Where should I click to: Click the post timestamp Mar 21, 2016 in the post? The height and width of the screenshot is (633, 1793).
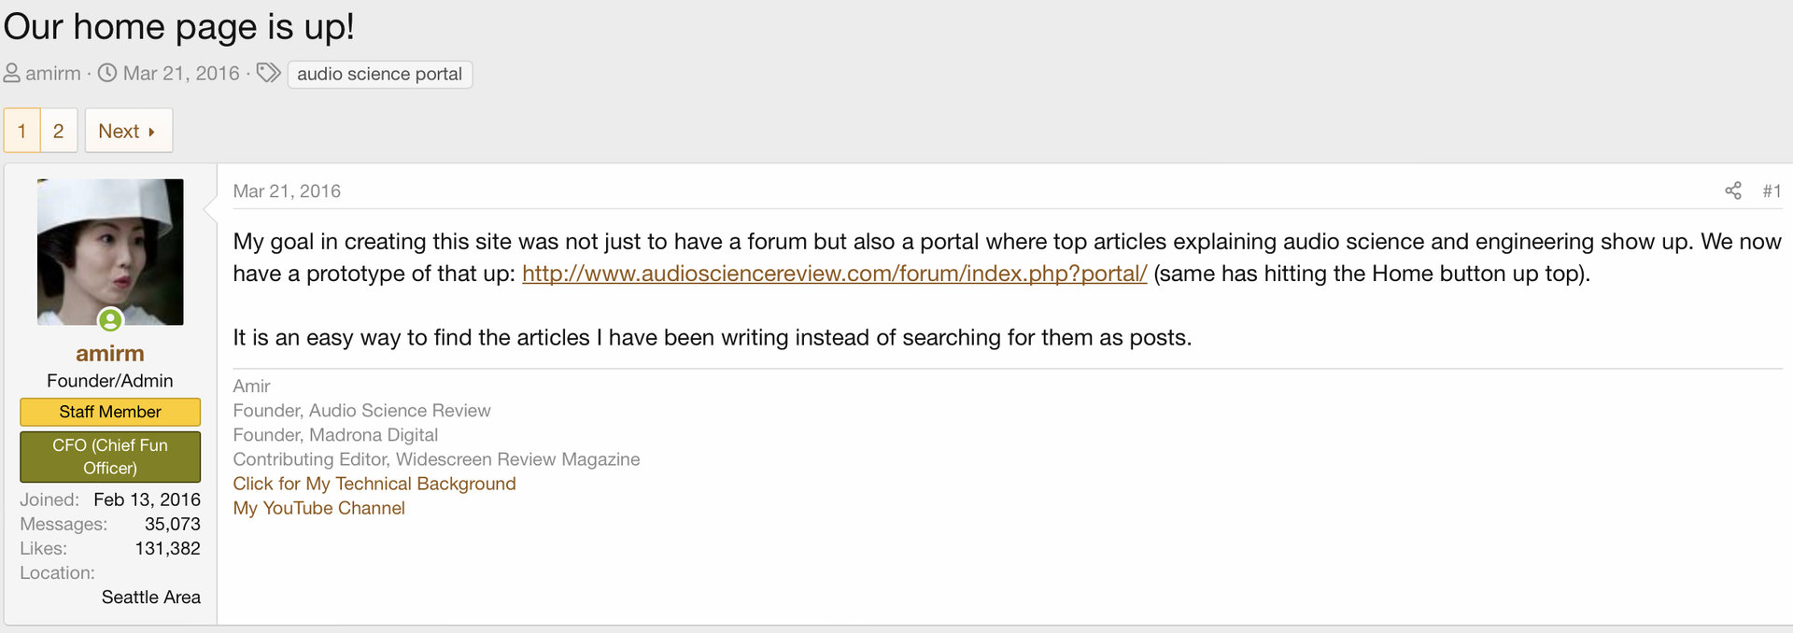click(287, 191)
